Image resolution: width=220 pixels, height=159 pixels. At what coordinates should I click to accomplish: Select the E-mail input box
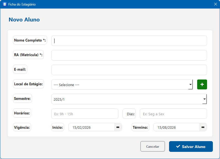[x=129, y=70]
